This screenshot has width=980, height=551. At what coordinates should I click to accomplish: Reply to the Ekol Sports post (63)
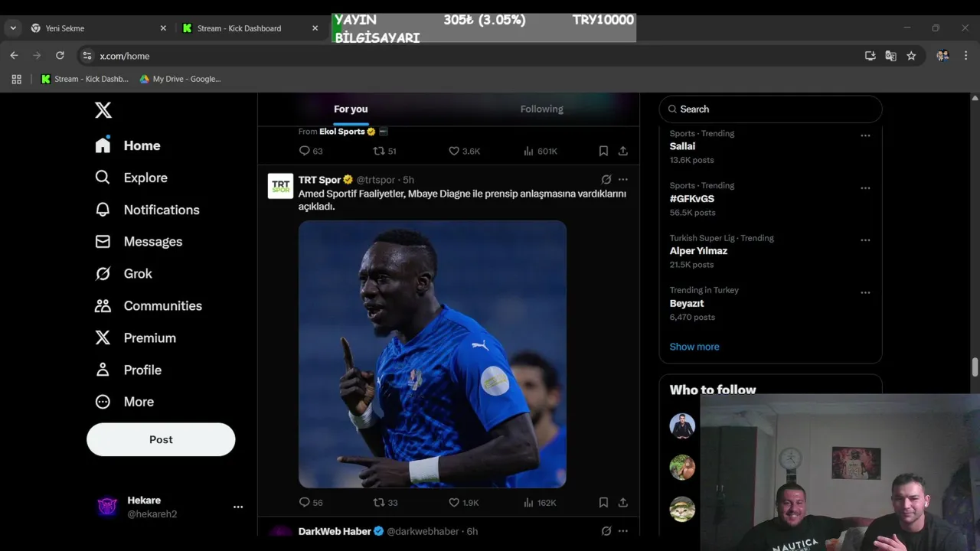point(310,151)
